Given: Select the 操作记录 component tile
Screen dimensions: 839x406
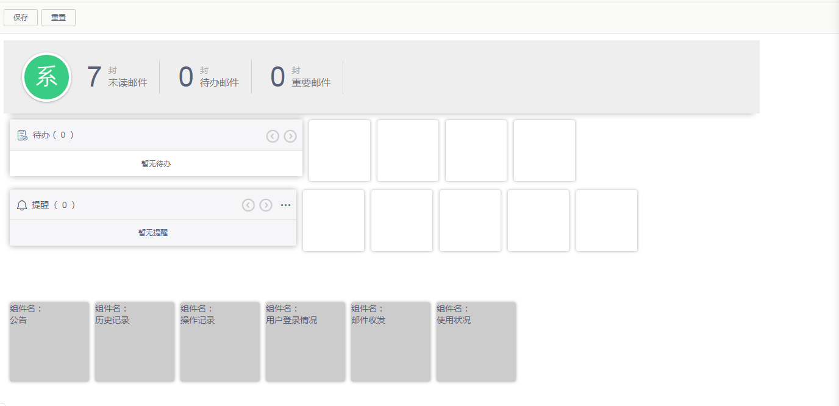Looking at the screenshot, I should (220, 342).
